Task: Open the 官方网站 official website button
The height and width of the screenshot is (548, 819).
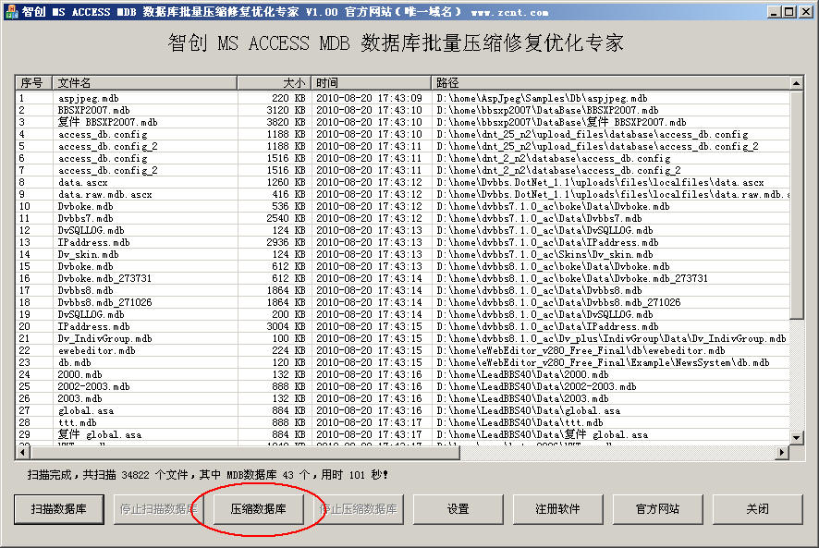Action: click(x=657, y=509)
